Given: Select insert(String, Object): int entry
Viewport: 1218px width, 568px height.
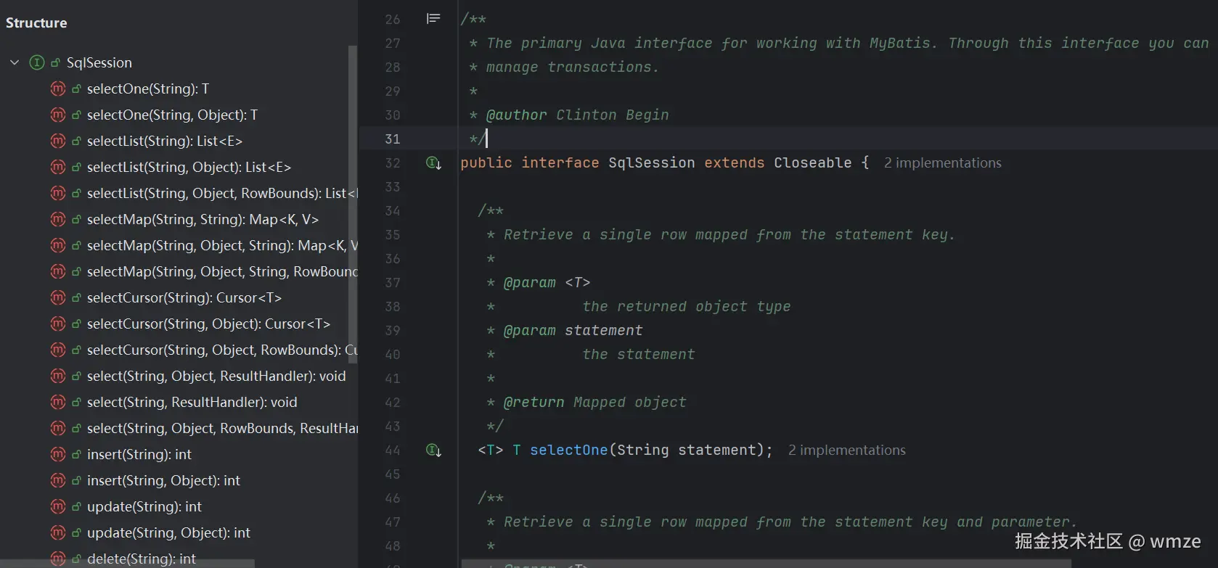Looking at the screenshot, I should (x=163, y=480).
